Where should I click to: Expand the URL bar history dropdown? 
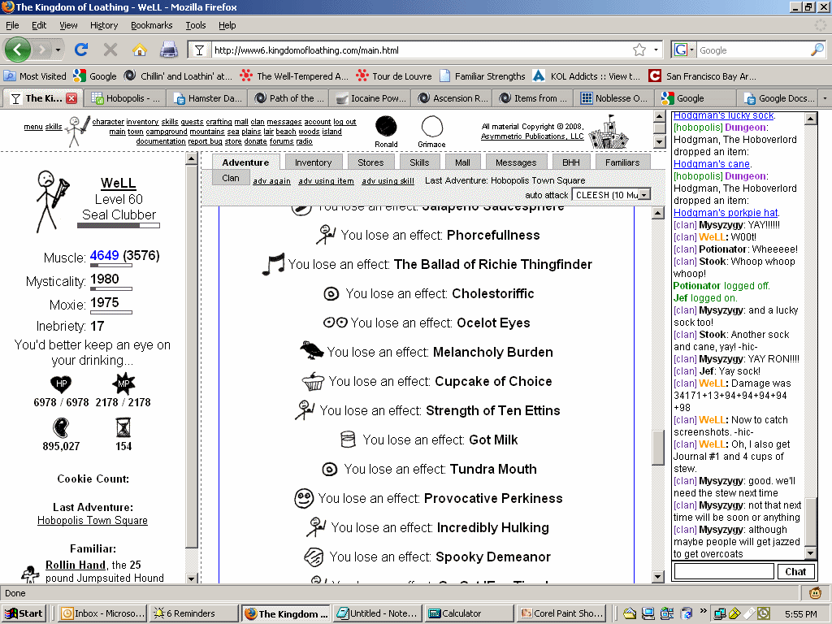pos(656,50)
